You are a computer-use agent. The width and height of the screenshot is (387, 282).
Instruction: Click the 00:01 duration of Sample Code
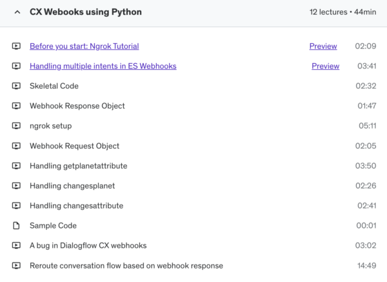point(366,226)
